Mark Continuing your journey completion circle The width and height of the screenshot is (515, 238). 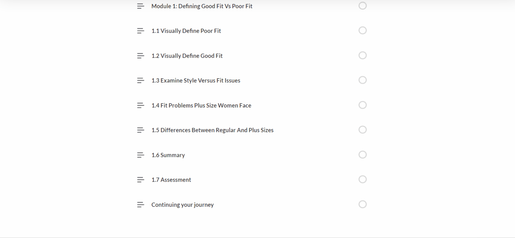tap(363, 204)
